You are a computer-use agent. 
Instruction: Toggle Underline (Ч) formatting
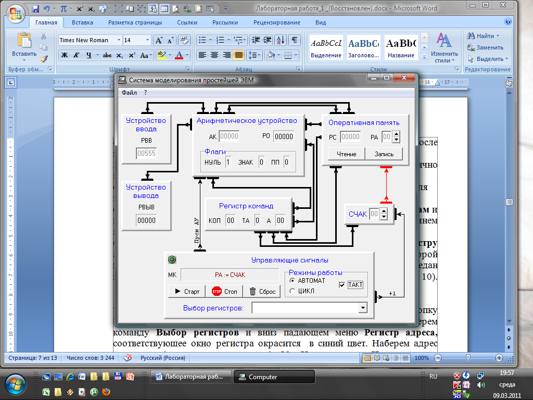coord(88,55)
